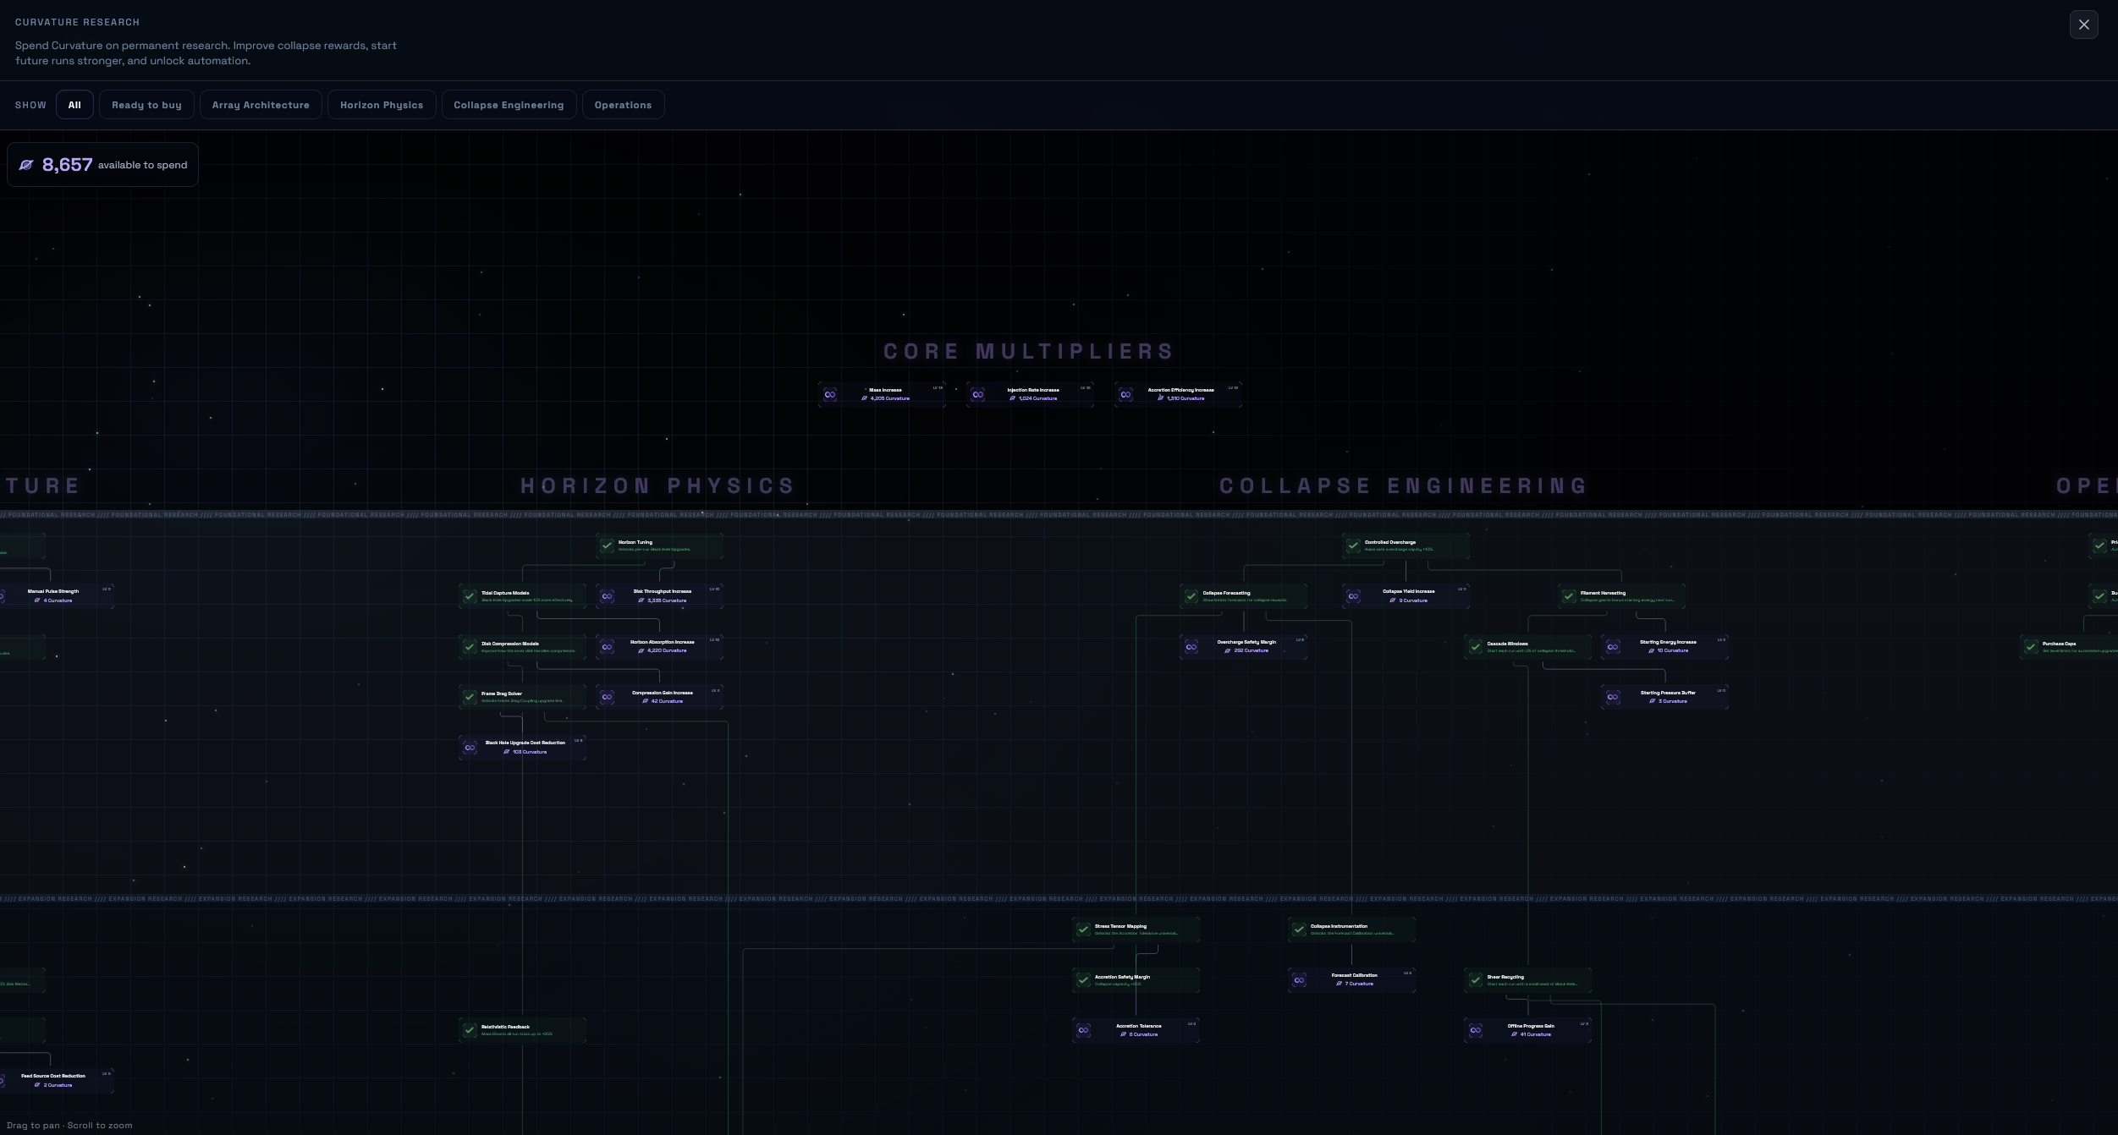Filter by Horizon Physics category
This screenshot has width=2118, height=1135.
pos(382,105)
